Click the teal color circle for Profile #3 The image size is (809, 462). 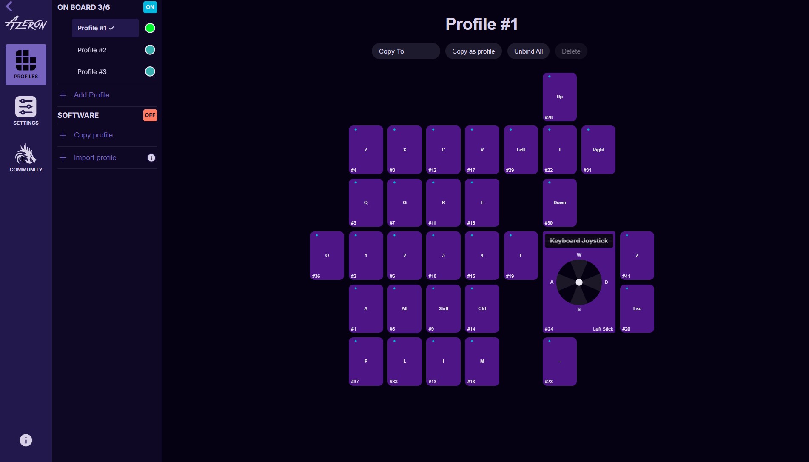(x=150, y=71)
